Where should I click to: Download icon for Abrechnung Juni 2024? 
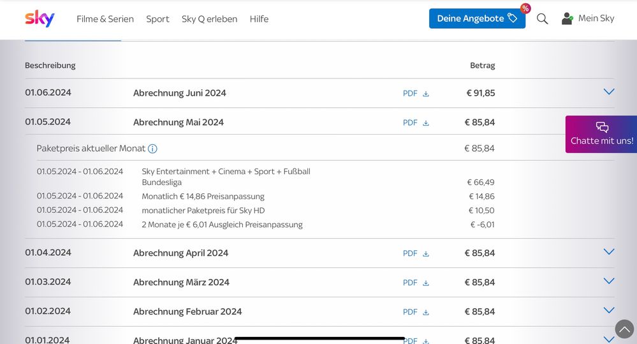426,94
